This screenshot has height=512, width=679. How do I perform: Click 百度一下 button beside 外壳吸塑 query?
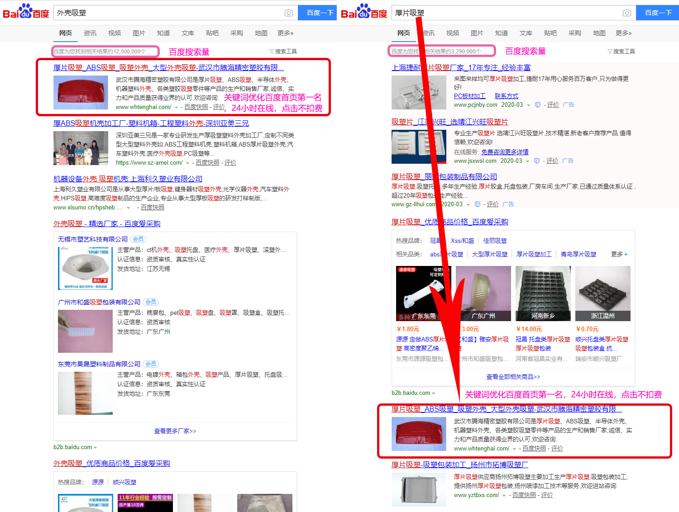[x=317, y=13]
